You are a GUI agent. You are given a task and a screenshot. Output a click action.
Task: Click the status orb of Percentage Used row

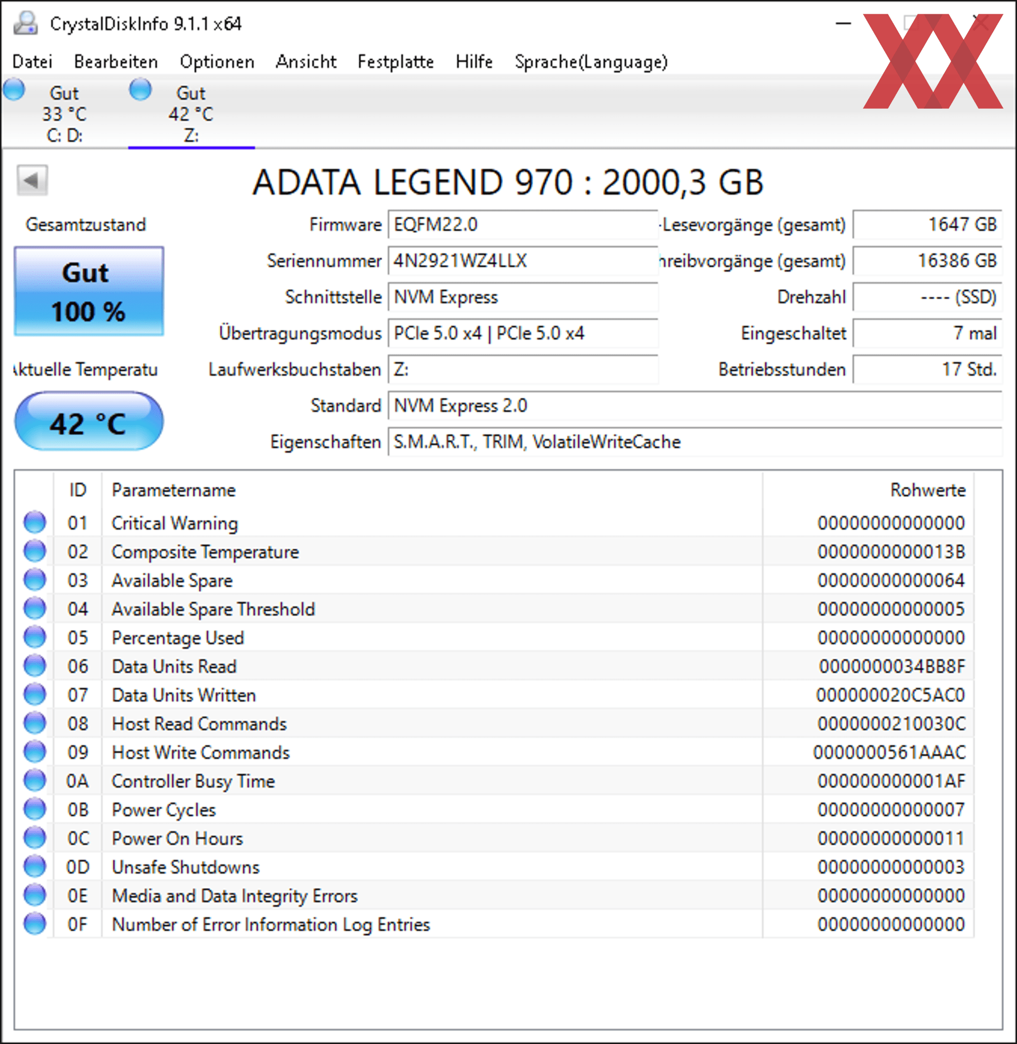click(35, 637)
